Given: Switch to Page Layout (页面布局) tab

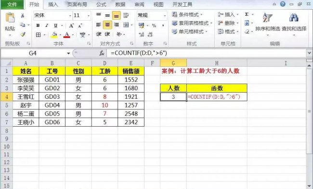Looking at the screenshot, I should click(77, 4).
